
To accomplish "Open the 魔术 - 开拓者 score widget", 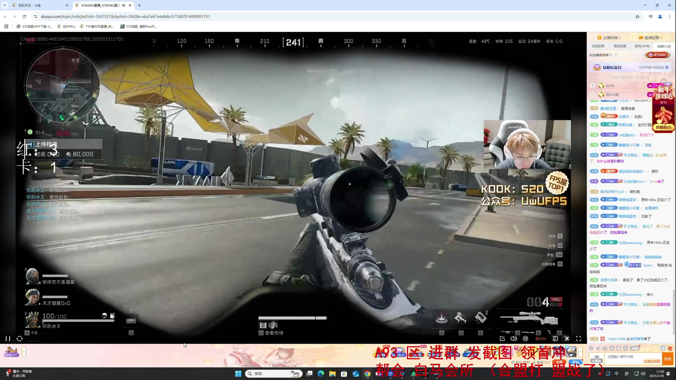I will (19, 374).
